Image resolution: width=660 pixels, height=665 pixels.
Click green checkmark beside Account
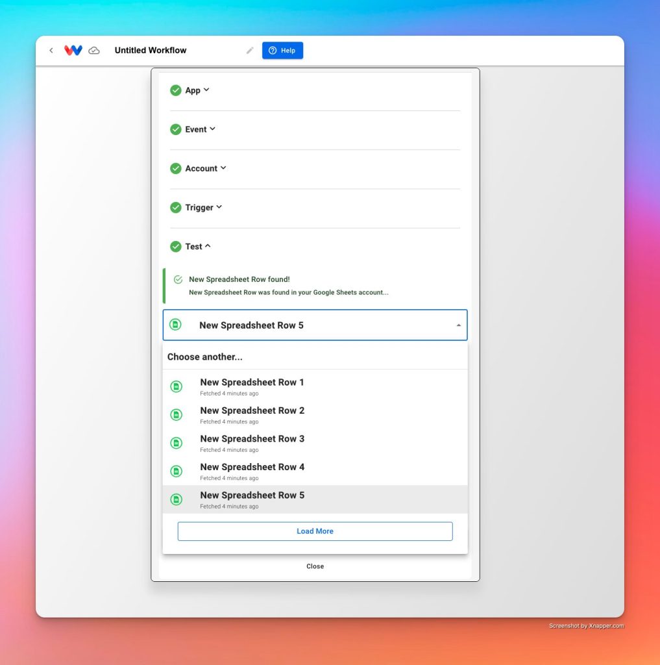click(x=175, y=168)
